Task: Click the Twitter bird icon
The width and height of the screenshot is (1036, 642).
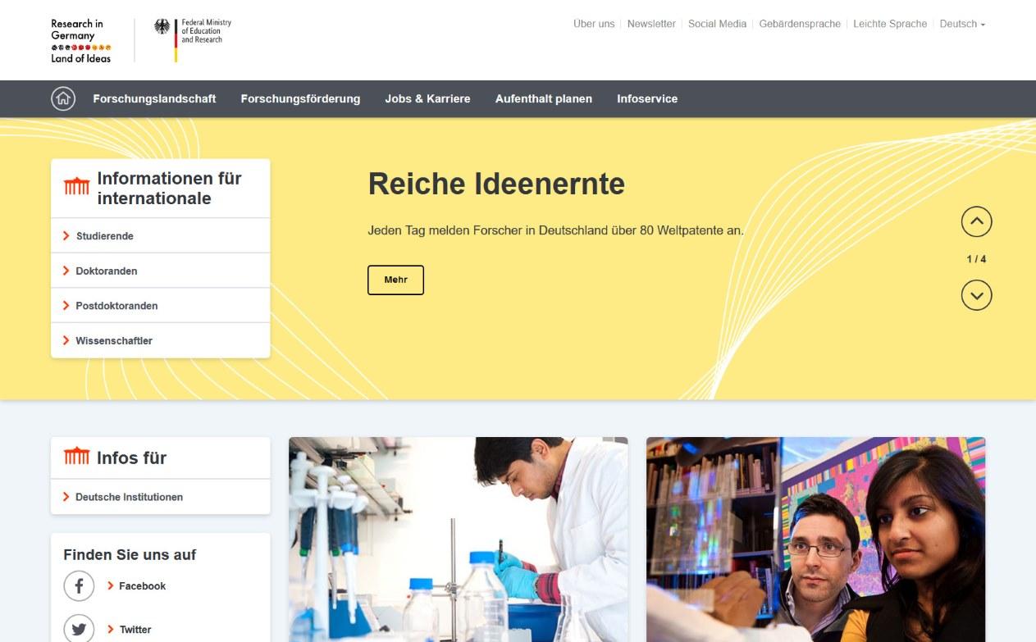Action: tap(79, 629)
